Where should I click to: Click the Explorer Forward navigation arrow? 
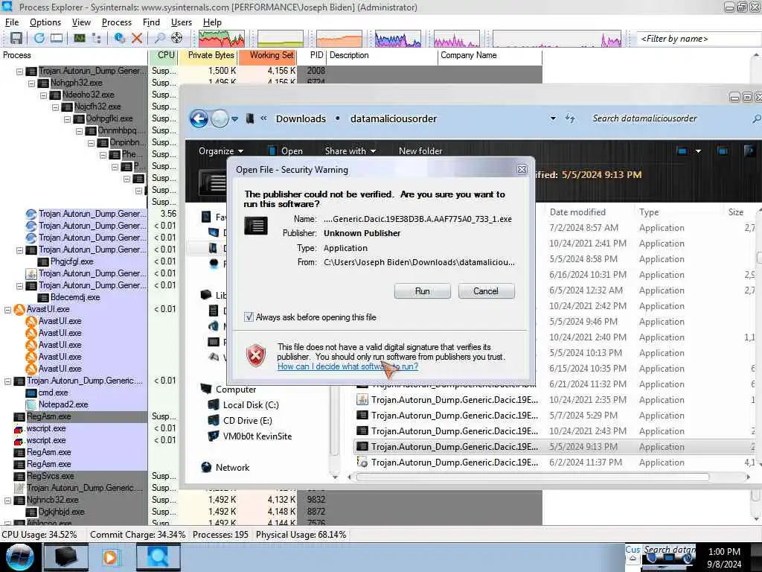point(220,118)
